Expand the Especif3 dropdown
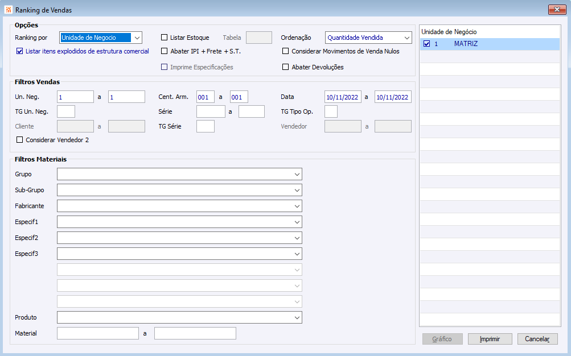Image resolution: width=571 pixels, height=356 pixels. click(x=297, y=254)
